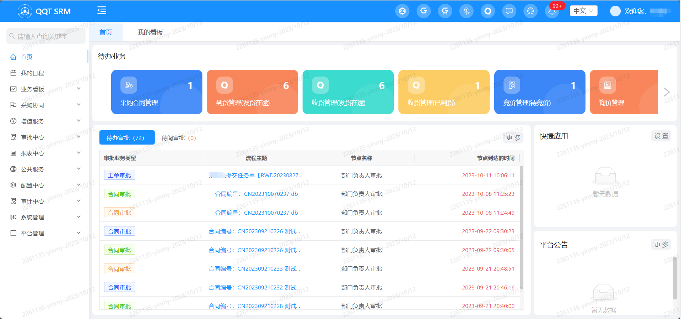Select the 待办审批 (72) tab
Viewport: 681px width, 319px height.
(127, 138)
